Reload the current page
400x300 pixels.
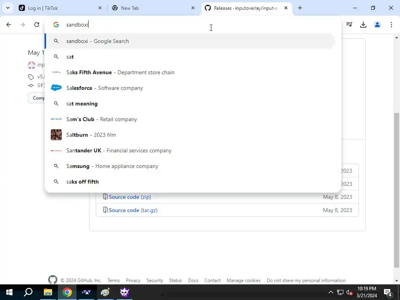(x=37, y=25)
